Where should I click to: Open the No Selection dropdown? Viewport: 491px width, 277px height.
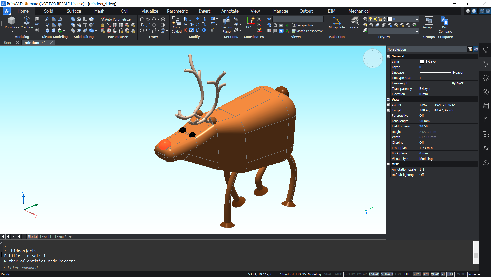tap(426, 49)
